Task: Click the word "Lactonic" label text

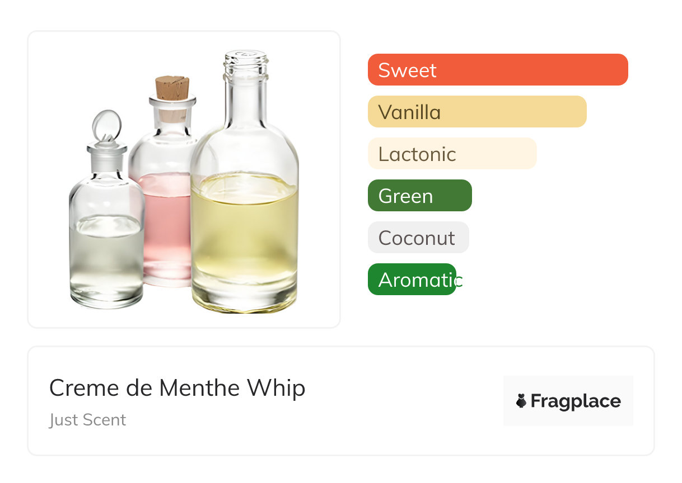Action: (x=417, y=154)
